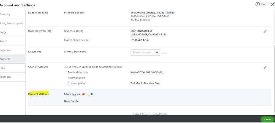The image size is (275, 123).
Task: Click the Mastercard icon
Action: click(x=83, y=94)
